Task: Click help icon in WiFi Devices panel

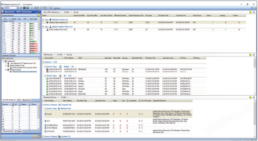Action: click(254, 55)
